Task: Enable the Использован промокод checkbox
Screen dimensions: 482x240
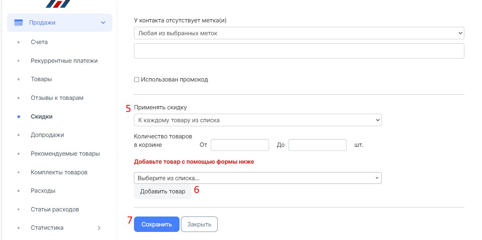Action: click(137, 80)
